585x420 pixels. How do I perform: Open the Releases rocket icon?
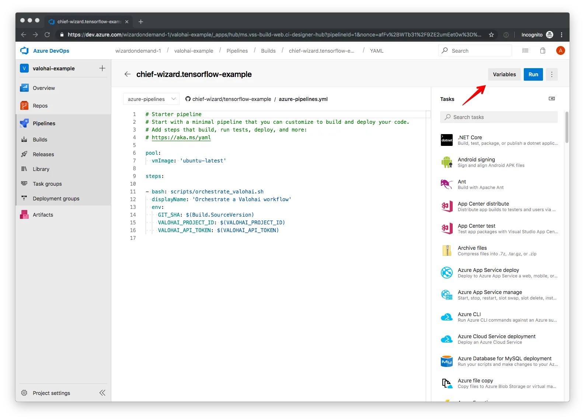pyautogui.click(x=24, y=154)
